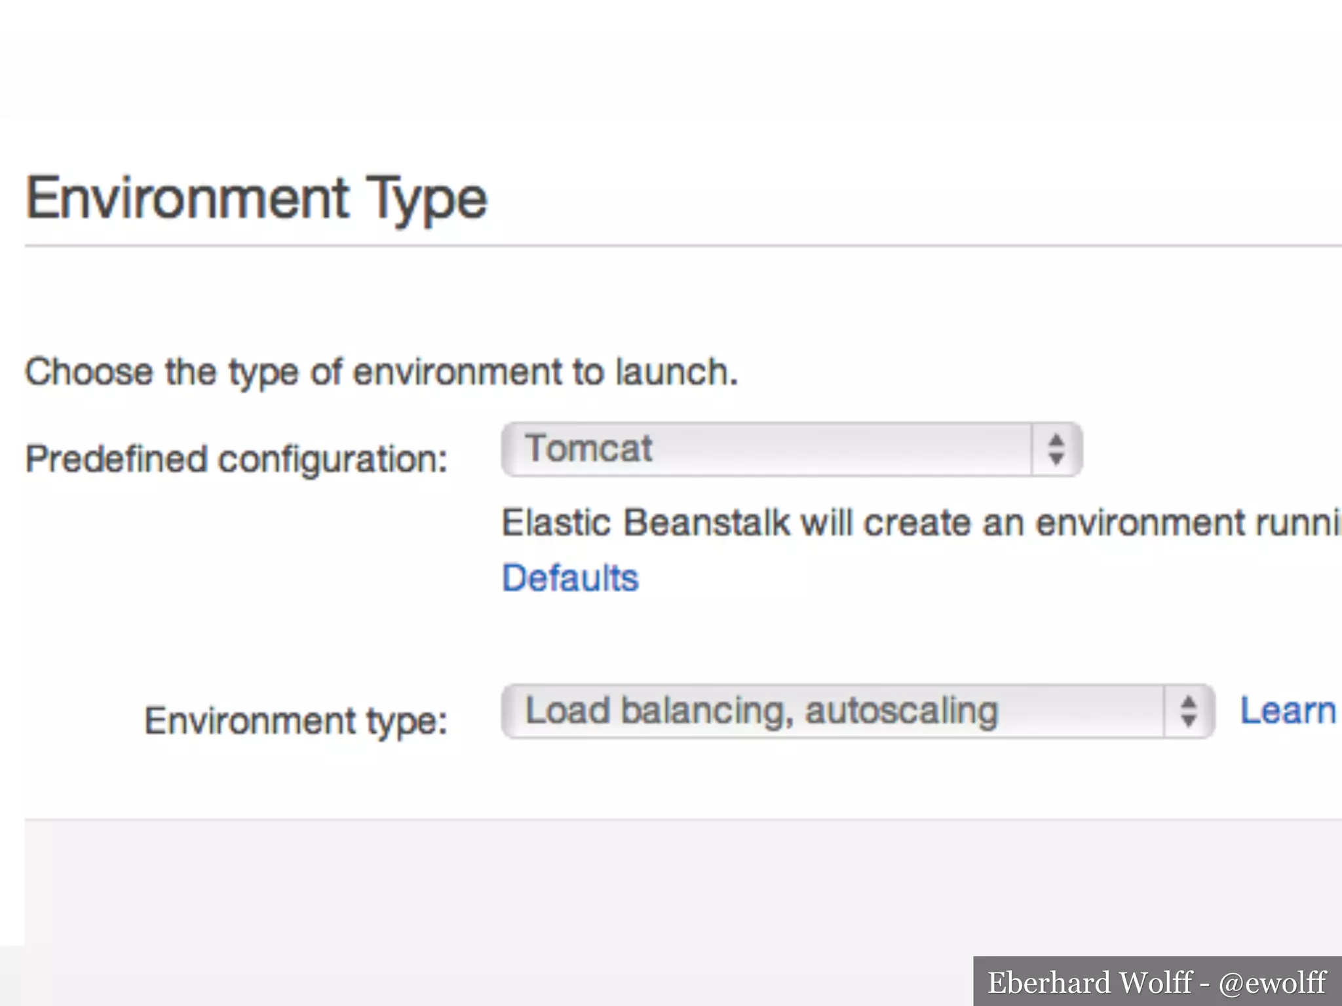Viewport: 1342px width, 1006px height.
Task: Click the Elastic Beanstalk description text
Action: pyautogui.click(x=917, y=523)
